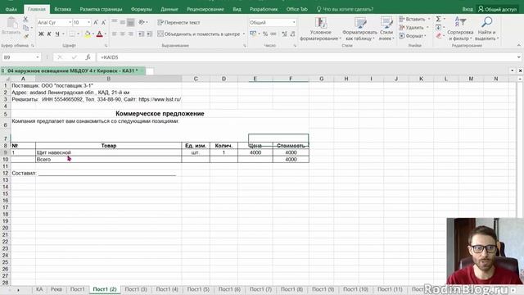
Task: Open Форматировать как таблицу gallery
Action: pos(360,29)
